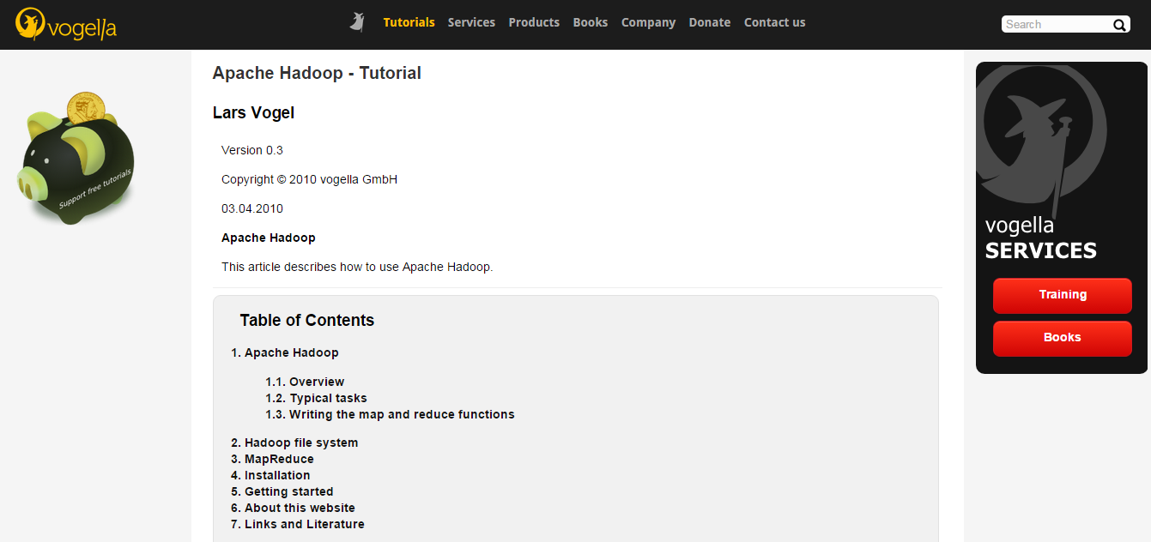The width and height of the screenshot is (1151, 542).
Task: Open the Books menu item
Action: coord(591,22)
